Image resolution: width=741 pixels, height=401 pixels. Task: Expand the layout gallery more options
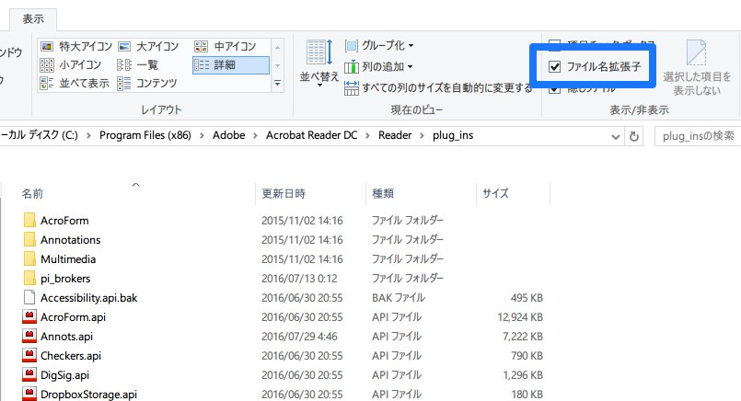(277, 83)
